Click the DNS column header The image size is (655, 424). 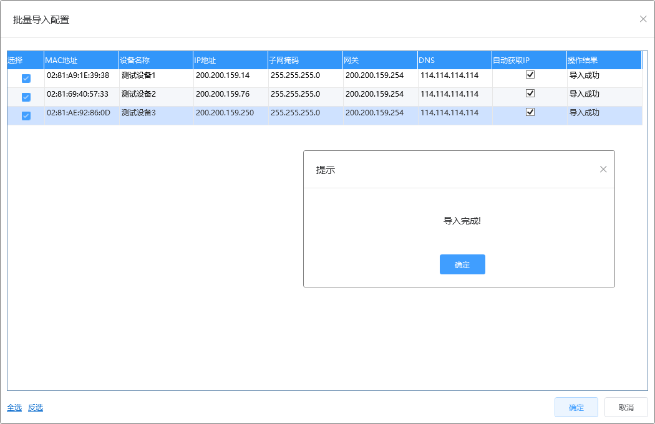pos(455,60)
